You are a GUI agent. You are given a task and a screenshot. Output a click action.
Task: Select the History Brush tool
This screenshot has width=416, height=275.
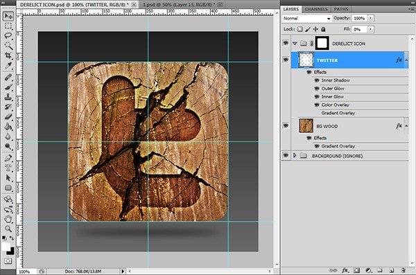pyautogui.click(x=8, y=107)
